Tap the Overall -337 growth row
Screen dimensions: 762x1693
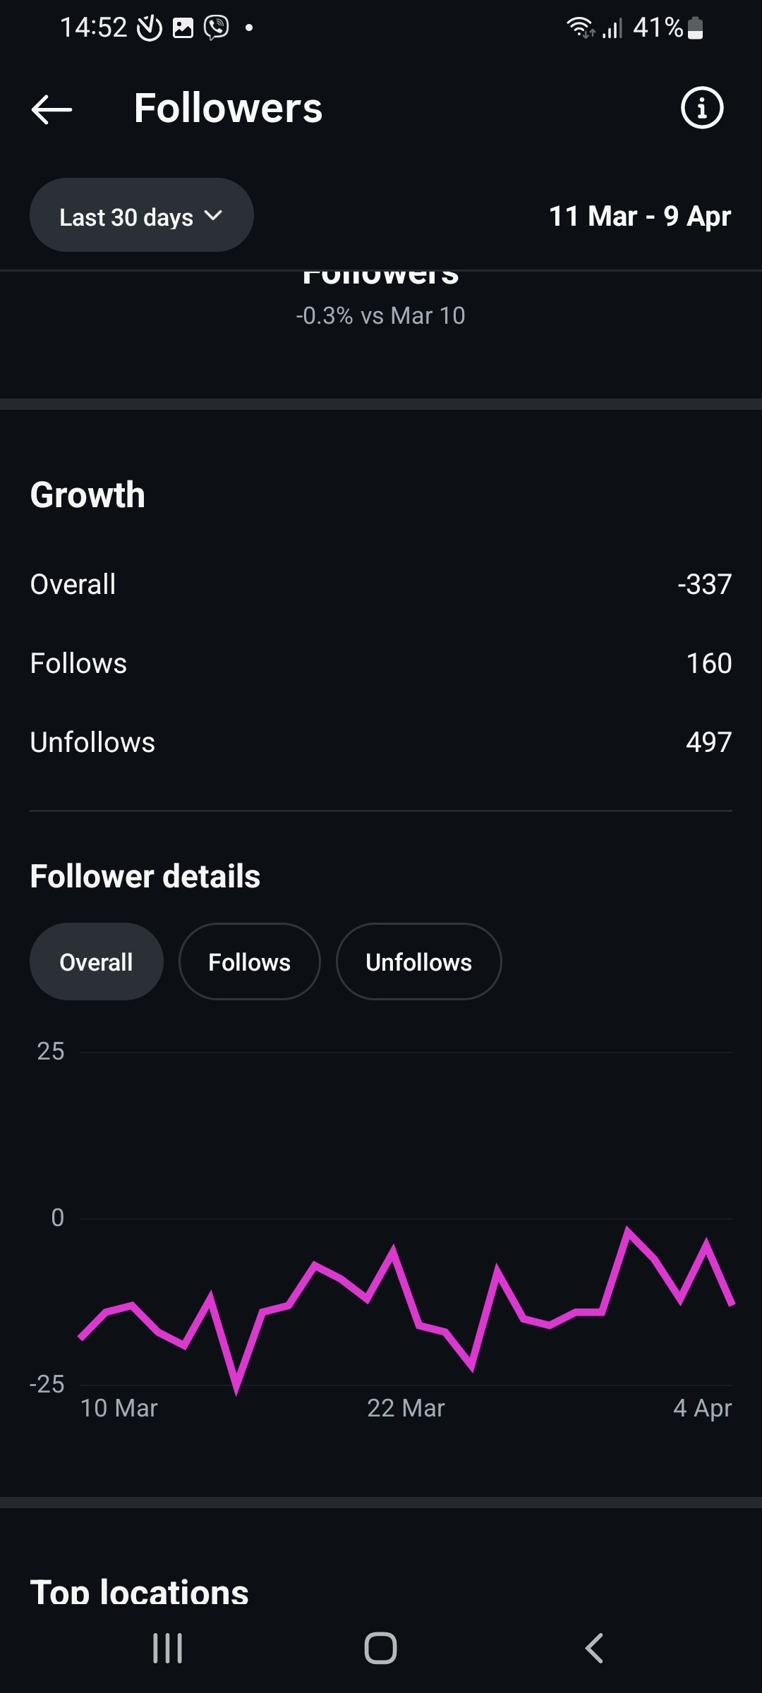coord(381,584)
